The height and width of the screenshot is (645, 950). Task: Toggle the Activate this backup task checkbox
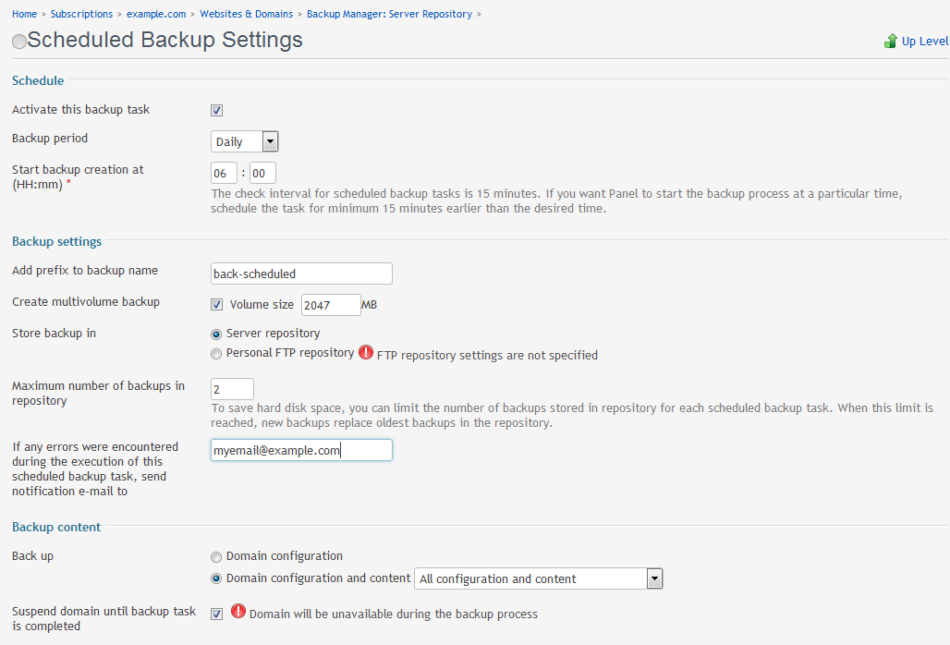tap(216, 110)
